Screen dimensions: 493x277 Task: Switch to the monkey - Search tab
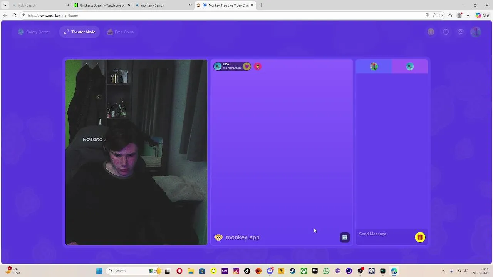click(x=164, y=5)
